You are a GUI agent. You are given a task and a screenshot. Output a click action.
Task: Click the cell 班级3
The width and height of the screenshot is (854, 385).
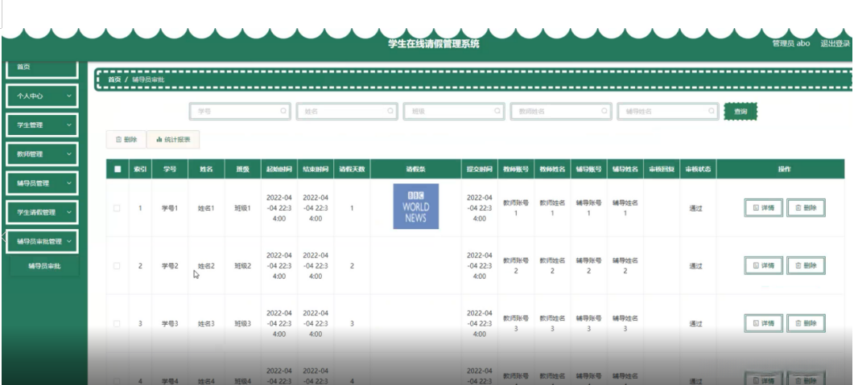243,324
